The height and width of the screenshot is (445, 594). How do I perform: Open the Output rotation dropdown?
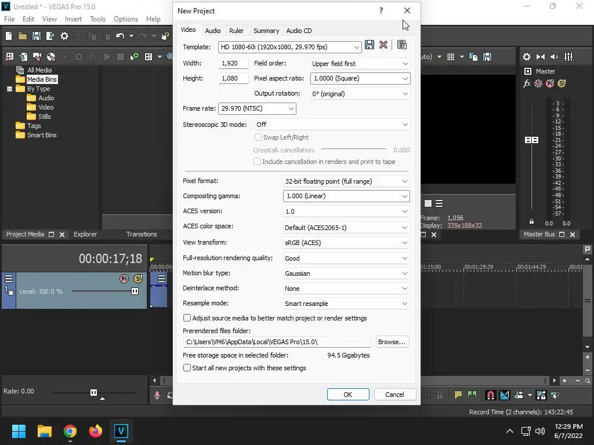click(x=360, y=94)
